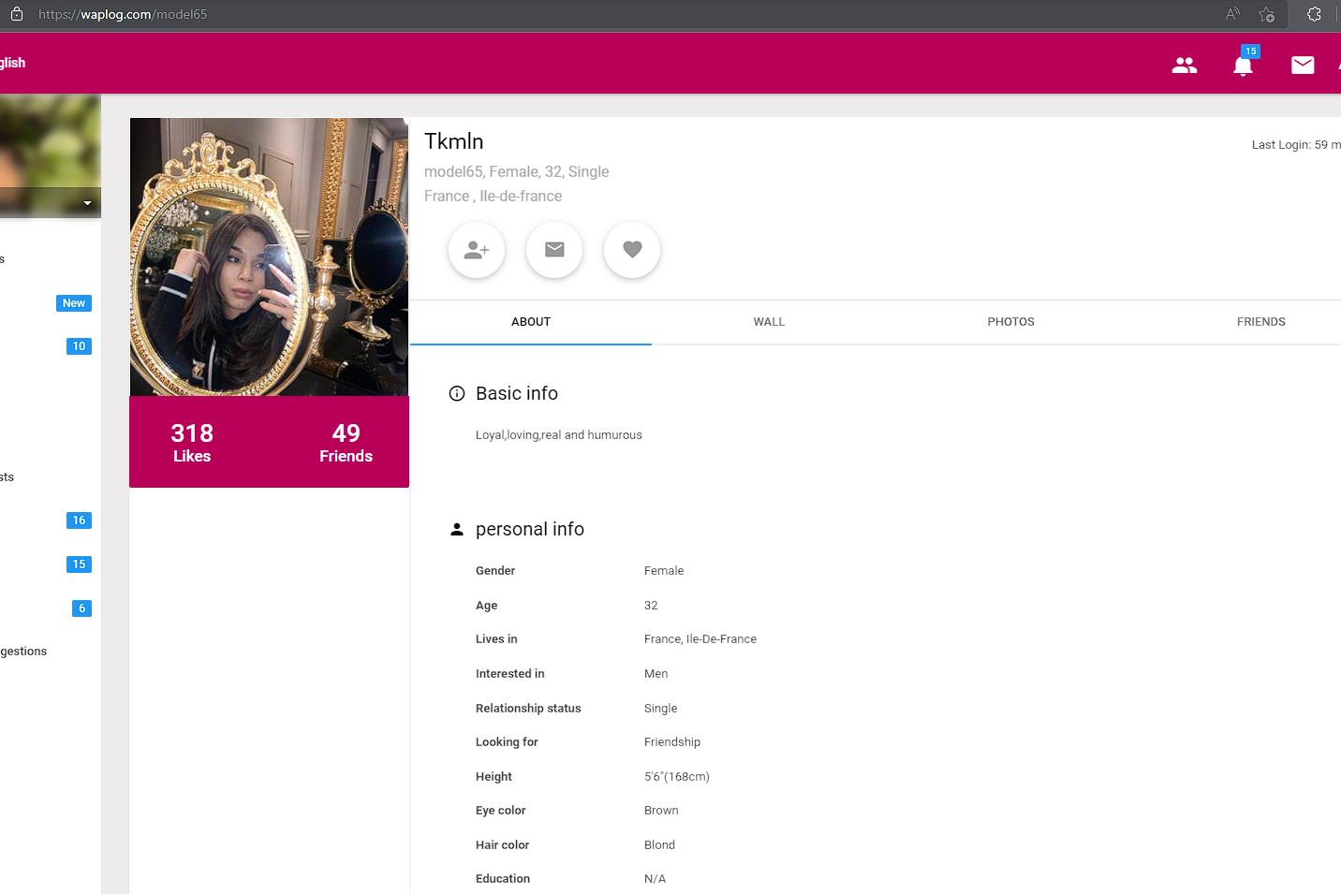1341x894 pixels.
Task: Click the add friend icon button
Action: tap(477, 250)
